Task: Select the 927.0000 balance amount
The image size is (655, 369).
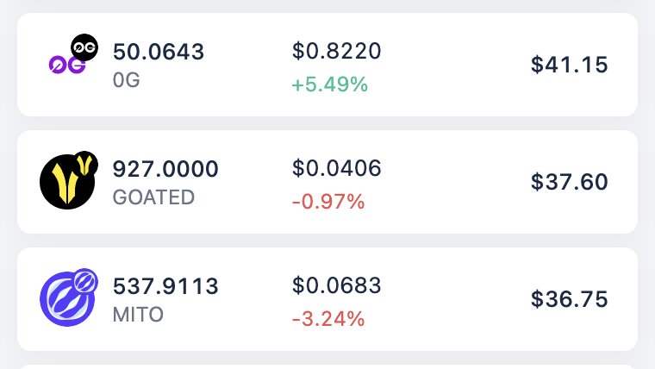Action: pos(165,169)
